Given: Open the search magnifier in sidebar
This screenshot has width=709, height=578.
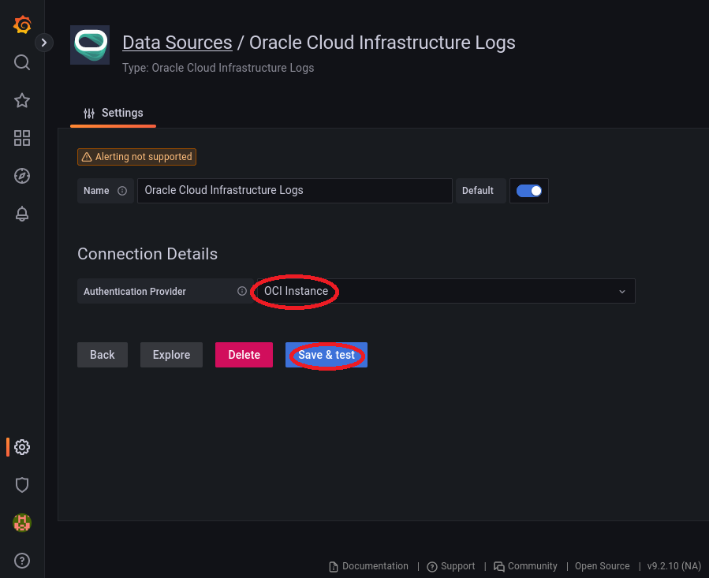Looking at the screenshot, I should [x=22, y=62].
